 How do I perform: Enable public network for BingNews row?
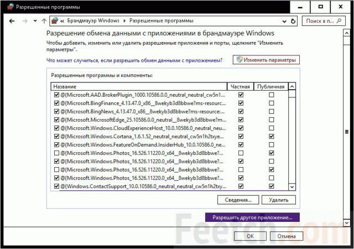272,112
